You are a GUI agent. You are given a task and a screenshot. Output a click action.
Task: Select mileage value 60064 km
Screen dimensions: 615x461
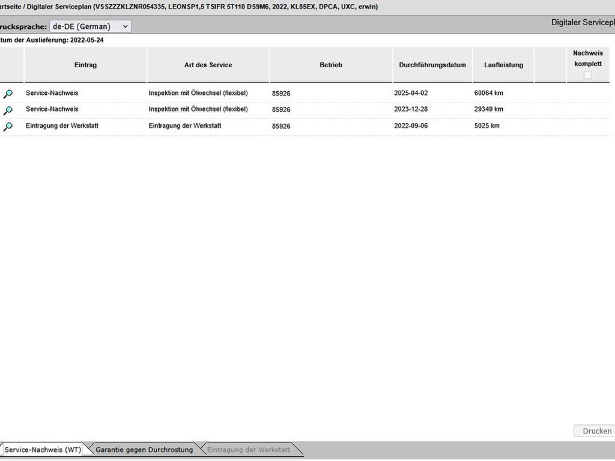488,93
